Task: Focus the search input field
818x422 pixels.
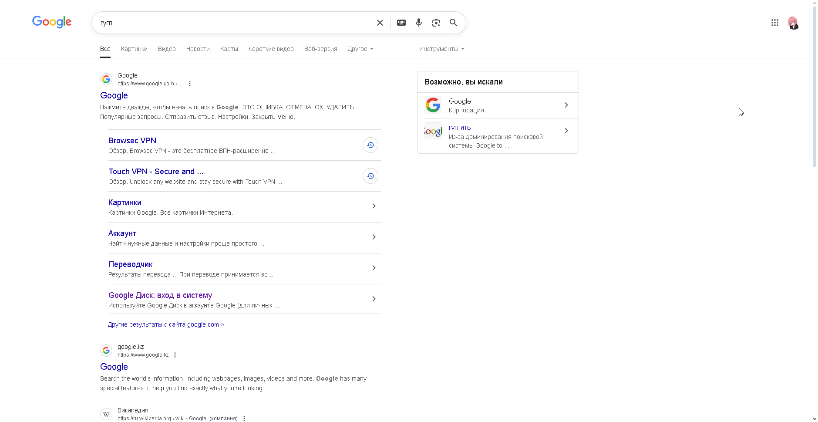Action: pyautogui.click(x=235, y=23)
